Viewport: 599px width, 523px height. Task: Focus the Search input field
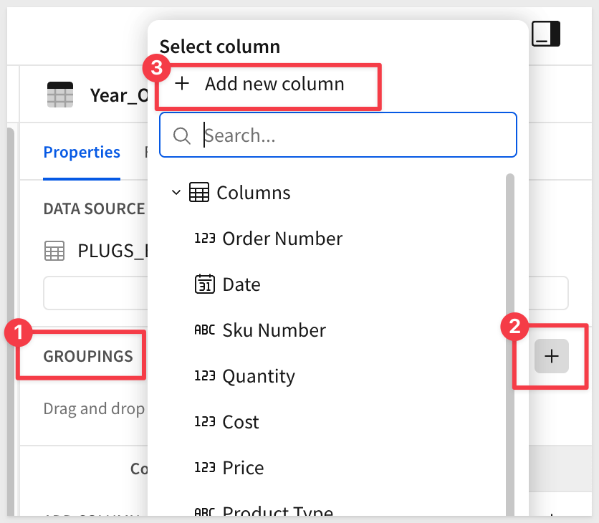tap(351, 135)
